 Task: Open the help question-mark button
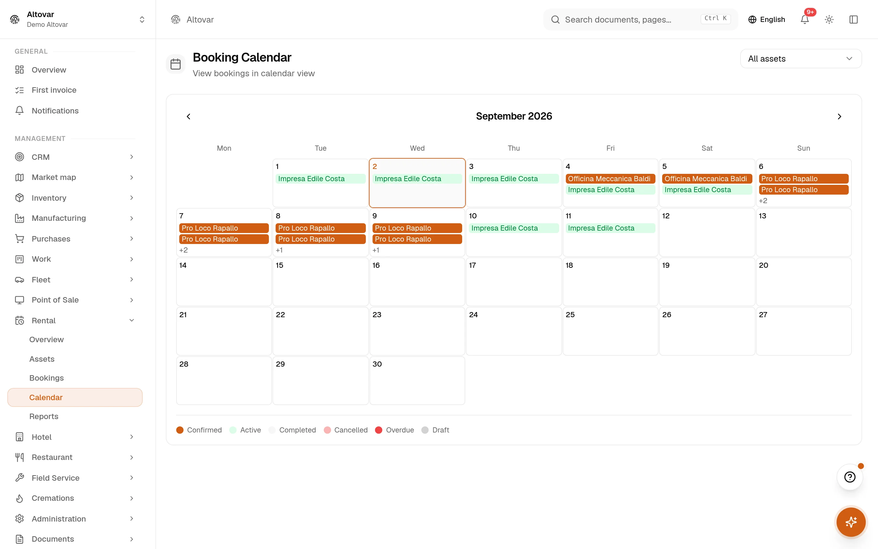click(x=850, y=477)
